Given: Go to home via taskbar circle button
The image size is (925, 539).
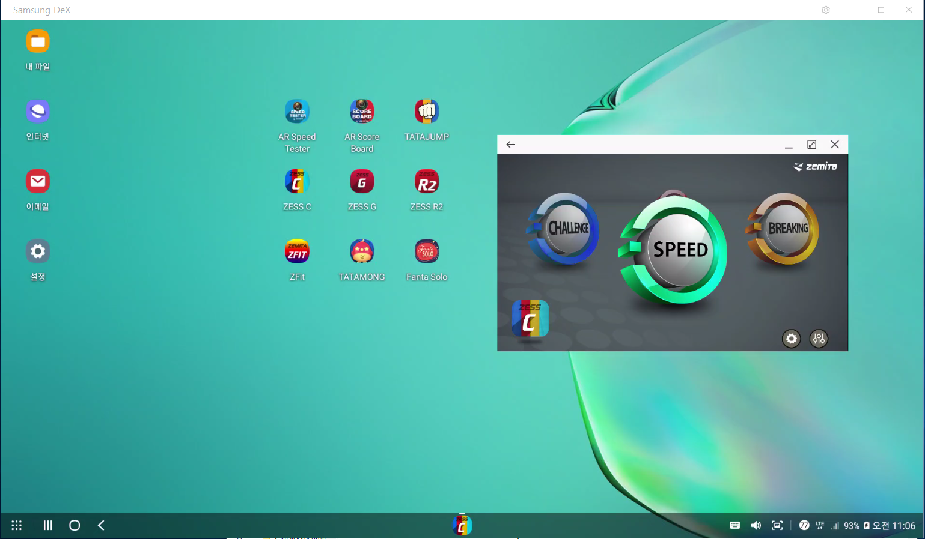Looking at the screenshot, I should pos(75,526).
